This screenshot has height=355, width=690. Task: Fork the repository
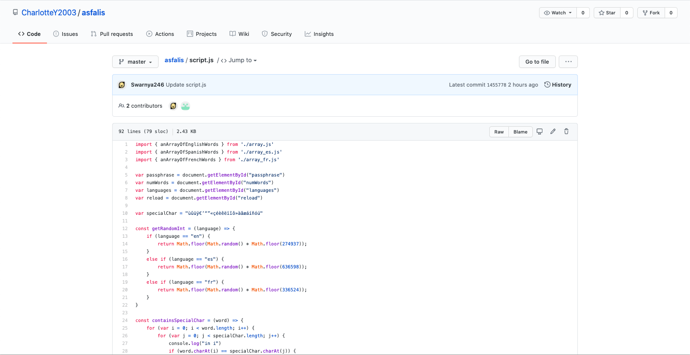click(651, 13)
